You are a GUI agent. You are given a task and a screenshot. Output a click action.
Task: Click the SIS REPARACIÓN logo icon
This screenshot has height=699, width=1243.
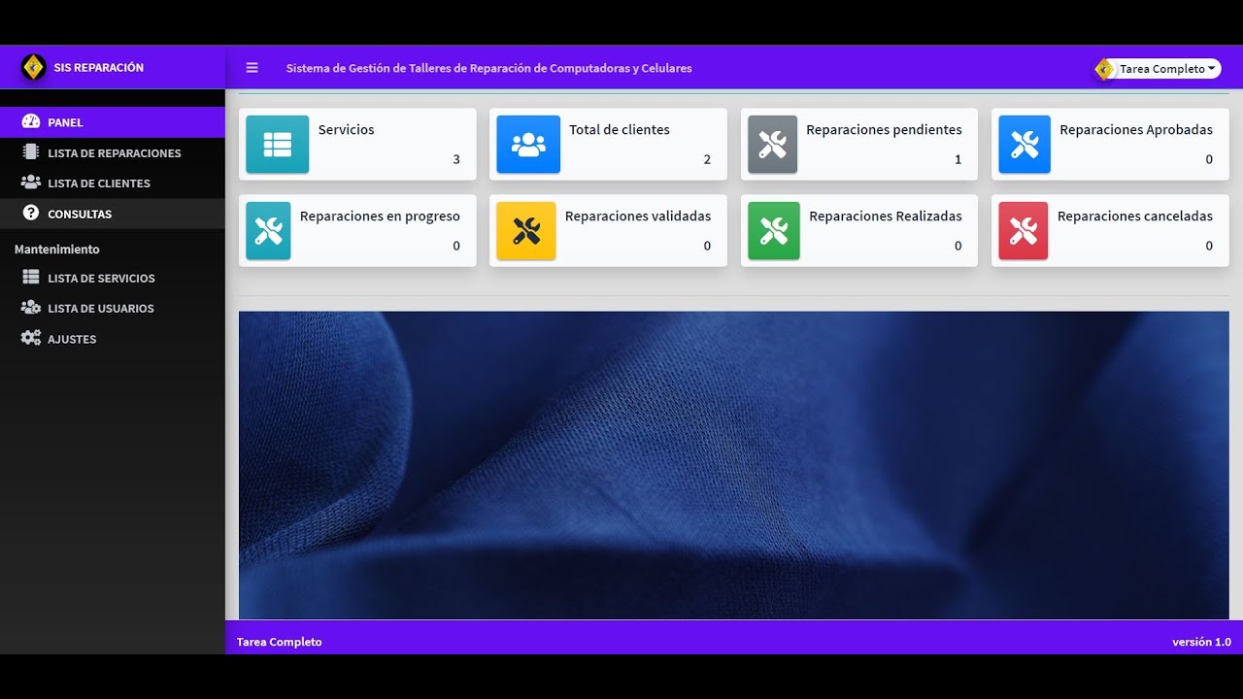pos(33,67)
